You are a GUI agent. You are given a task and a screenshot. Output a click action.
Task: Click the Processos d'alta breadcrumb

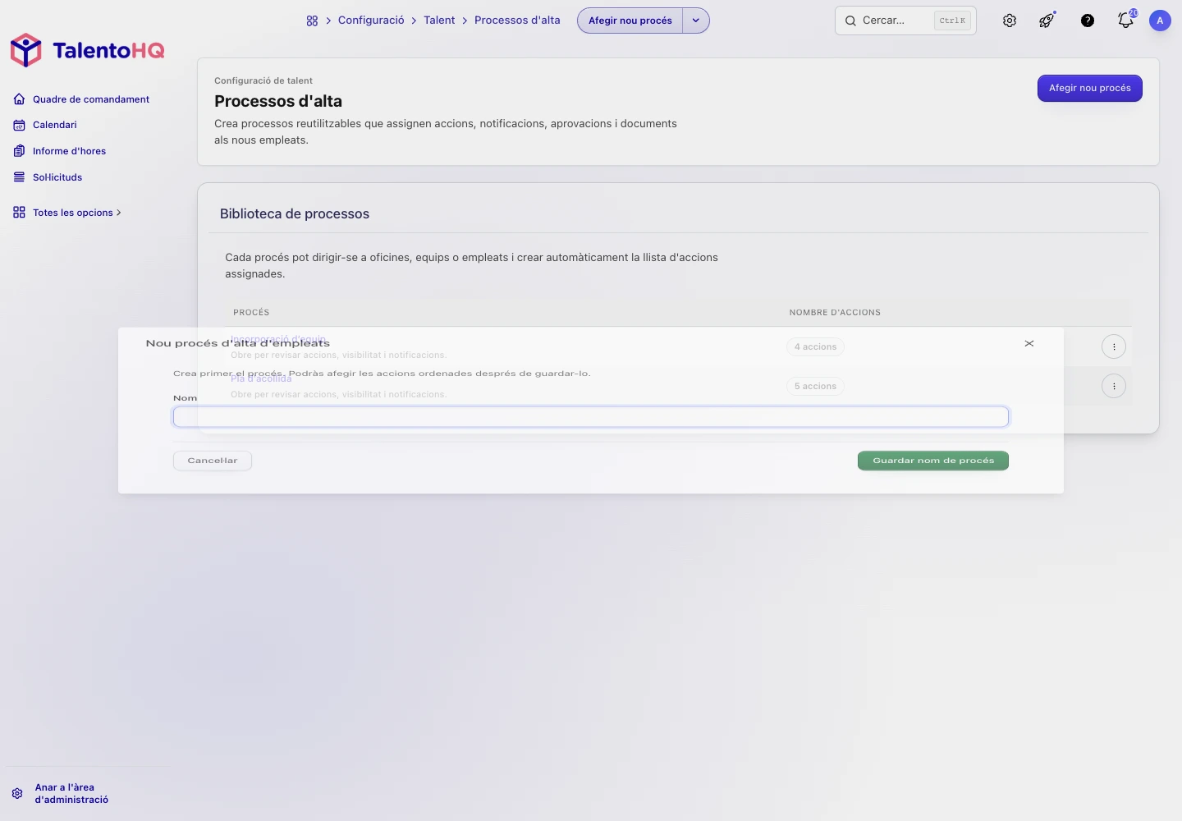(x=517, y=21)
